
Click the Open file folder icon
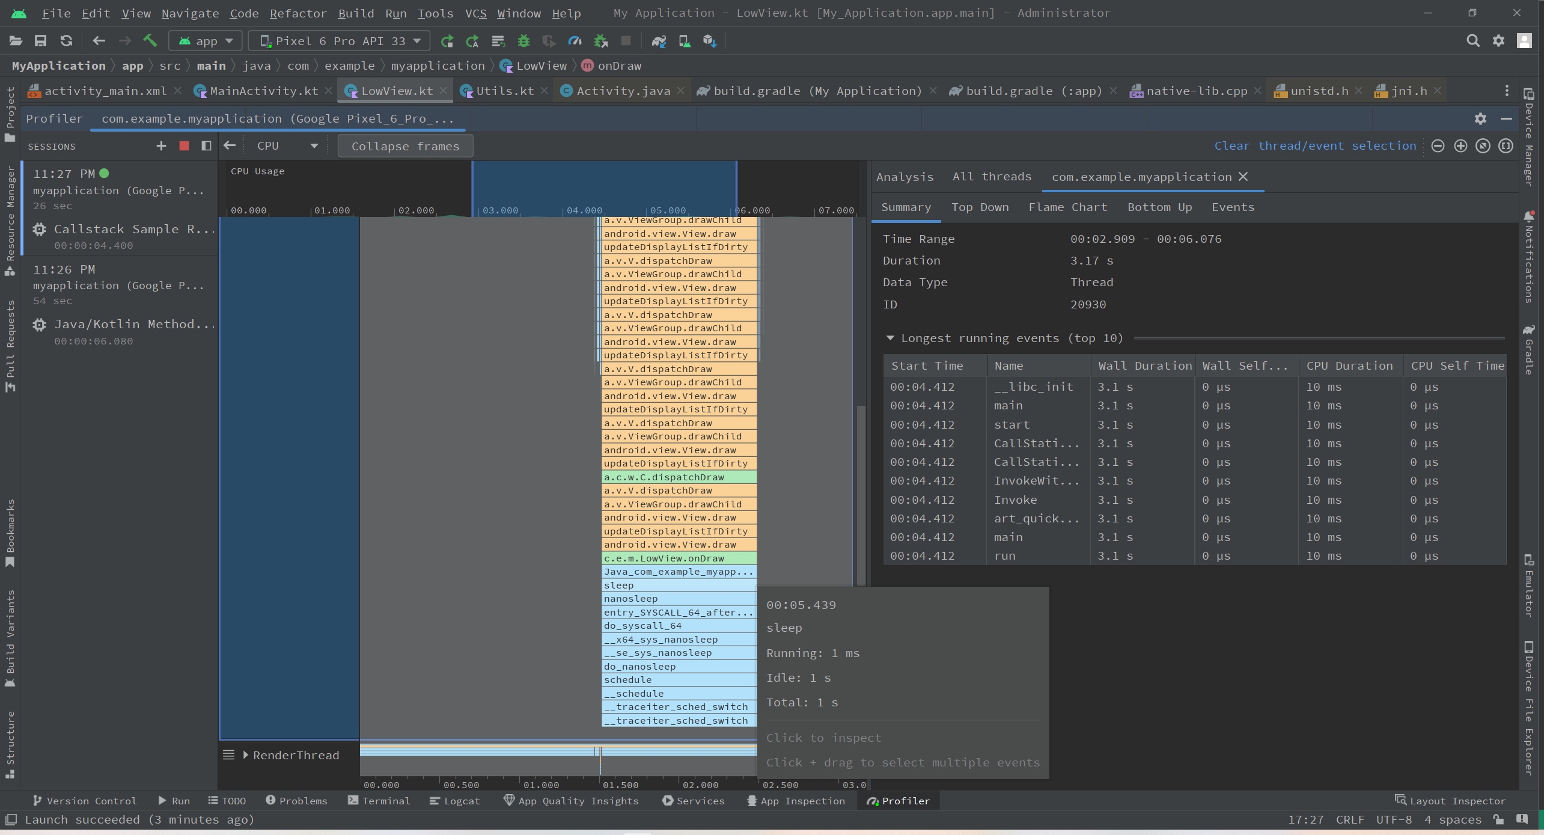(x=16, y=41)
